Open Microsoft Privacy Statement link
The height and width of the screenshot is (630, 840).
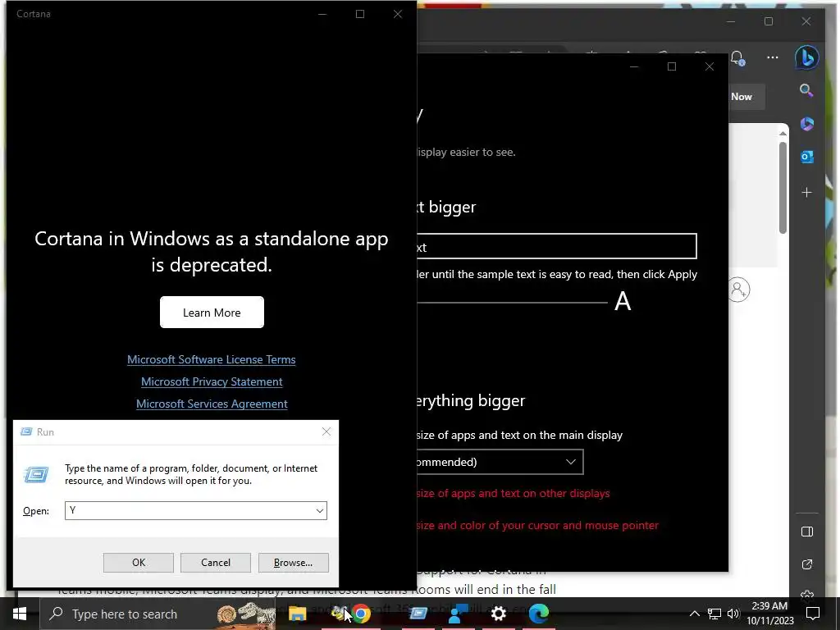click(x=212, y=381)
